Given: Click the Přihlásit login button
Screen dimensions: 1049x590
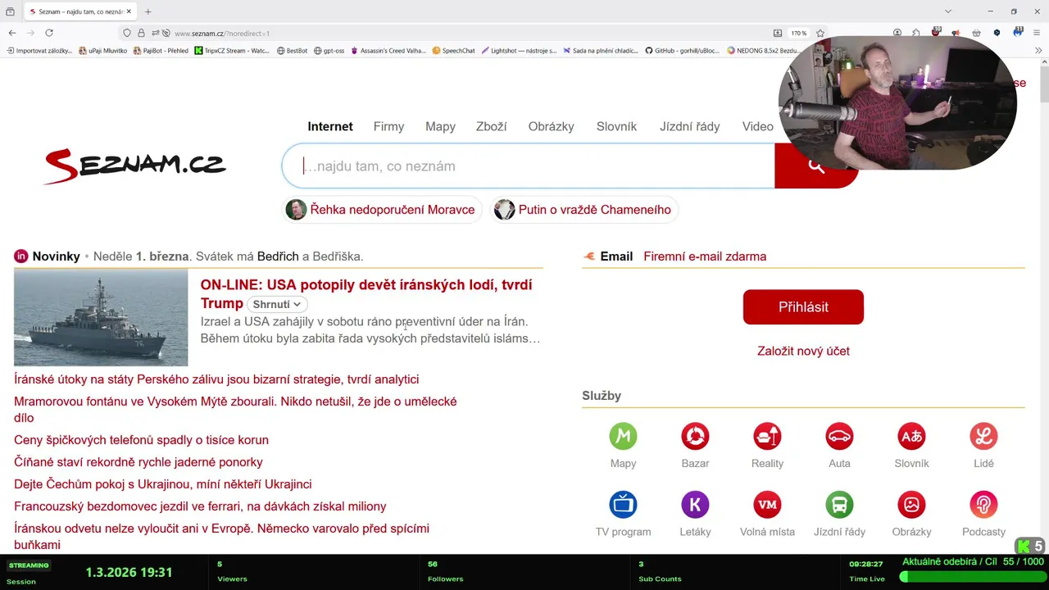Looking at the screenshot, I should [x=803, y=306].
